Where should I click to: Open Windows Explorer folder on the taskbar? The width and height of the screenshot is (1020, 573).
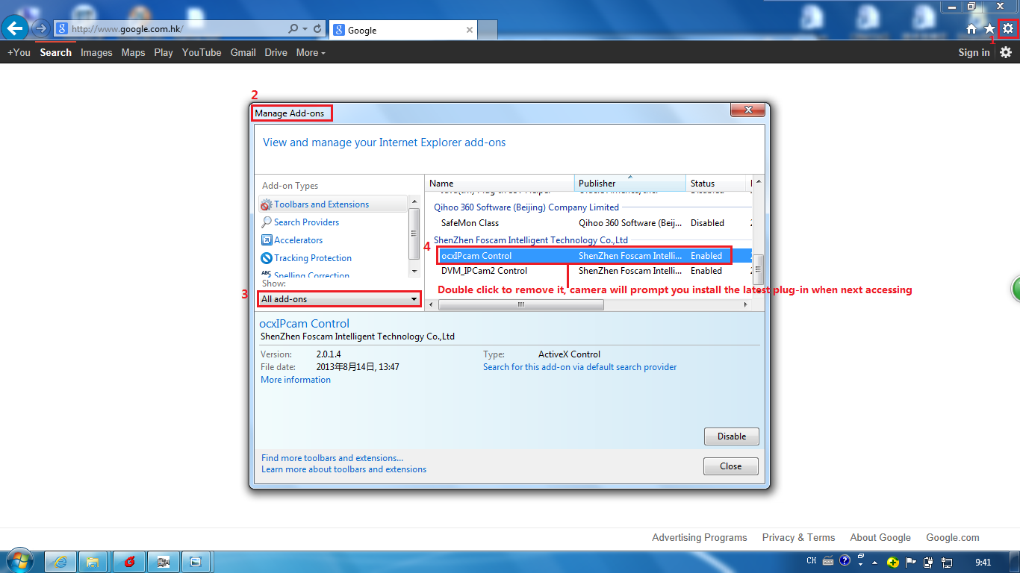pos(93,562)
